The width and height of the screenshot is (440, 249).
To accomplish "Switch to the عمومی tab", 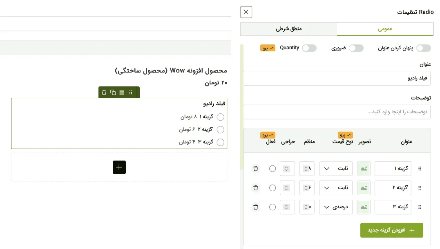I will click(385, 29).
